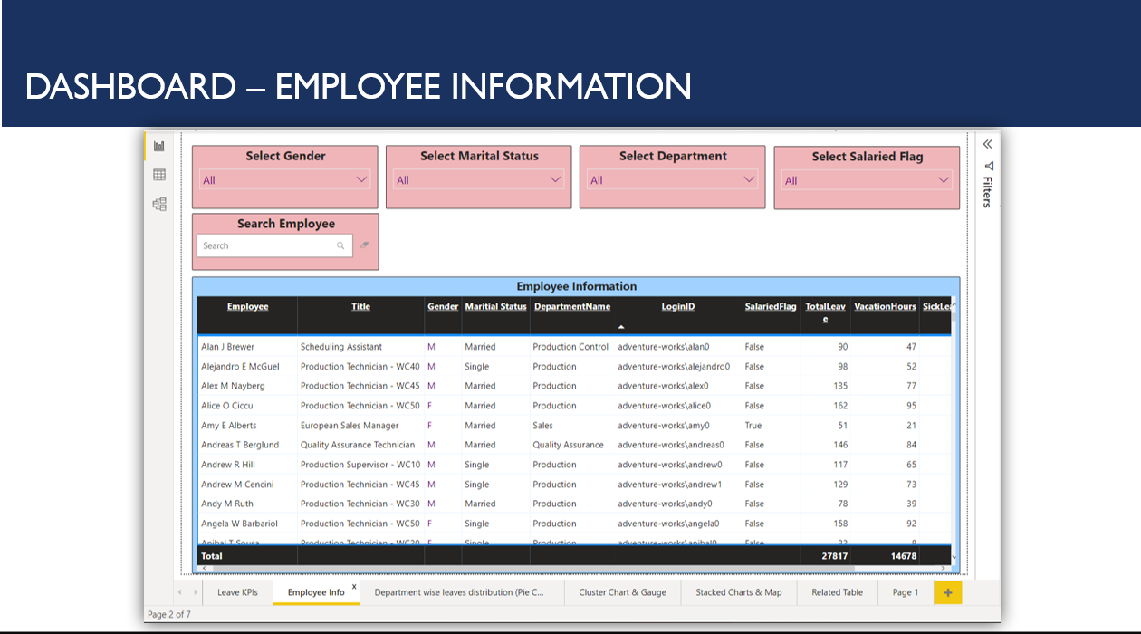Open the Cluster Chart & Gauge tab
The width and height of the screenshot is (1141, 634).
point(622,592)
